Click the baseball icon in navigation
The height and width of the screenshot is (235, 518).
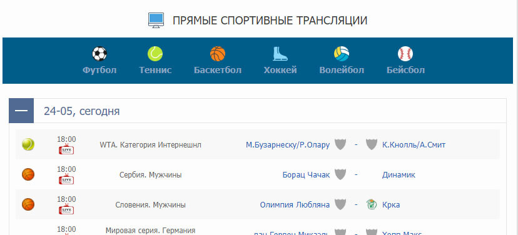click(x=405, y=54)
